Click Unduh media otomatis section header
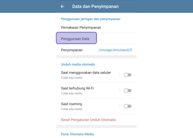This screenshot has width=193, height=138. [x=78, y=64]
